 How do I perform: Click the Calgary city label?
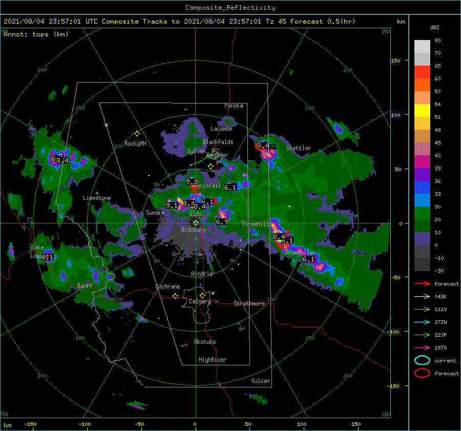coord(200,301)
